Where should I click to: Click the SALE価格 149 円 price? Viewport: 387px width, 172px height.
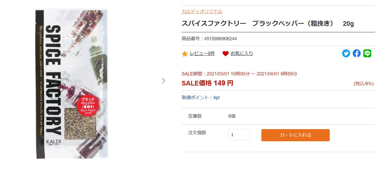207,83
